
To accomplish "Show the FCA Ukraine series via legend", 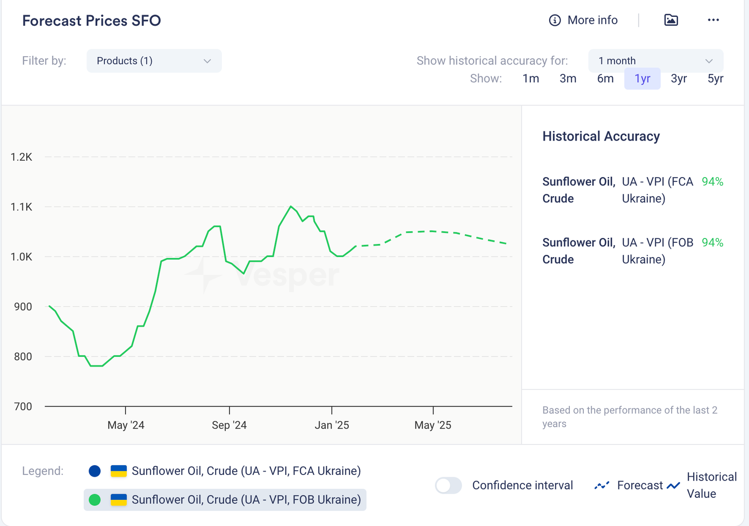I will click(246, 471).
